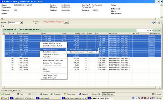Switch to Room rack taskbar window
This screenshot has height=100, width=163.
[x=48, y=98]
